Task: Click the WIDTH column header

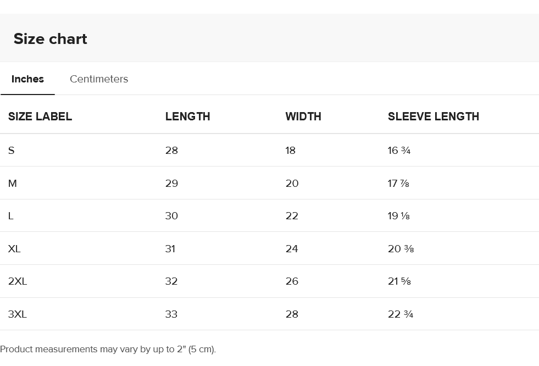Action: pyautogui.click(x=303, y=117)
